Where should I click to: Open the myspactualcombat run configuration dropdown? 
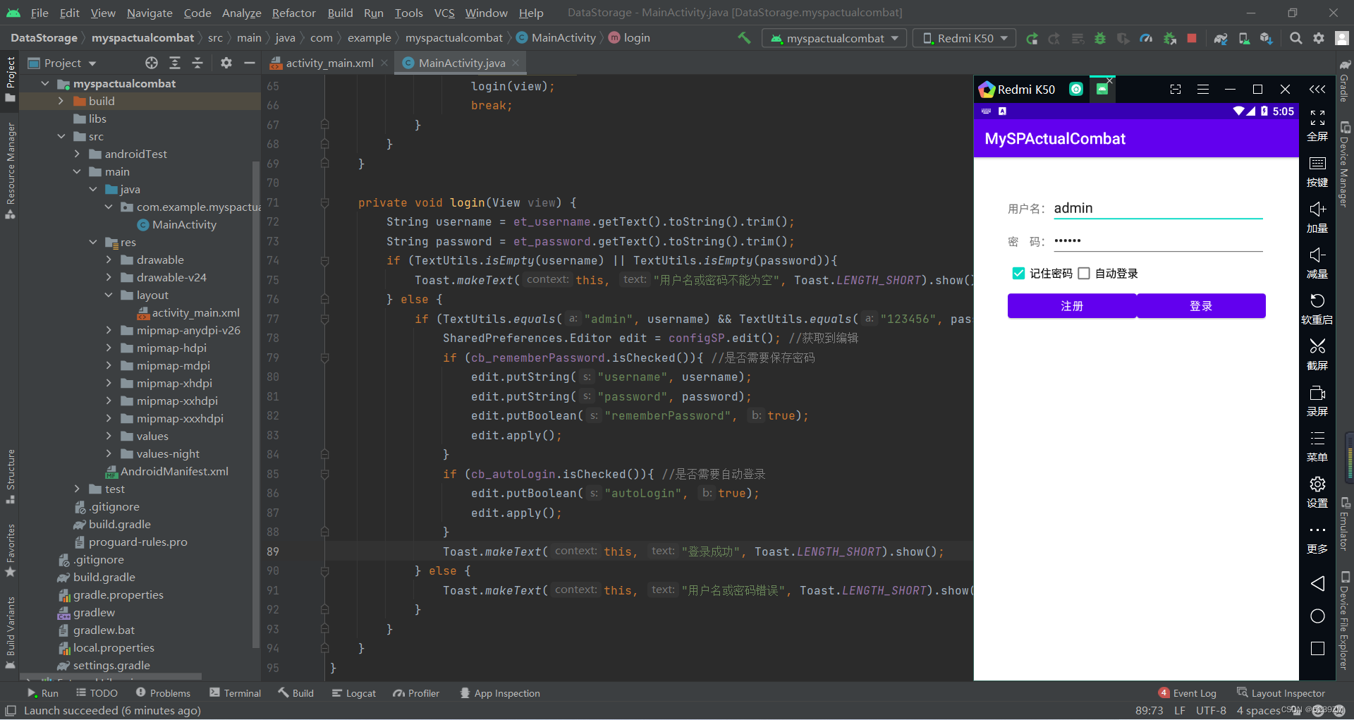[x=834, y=38]
